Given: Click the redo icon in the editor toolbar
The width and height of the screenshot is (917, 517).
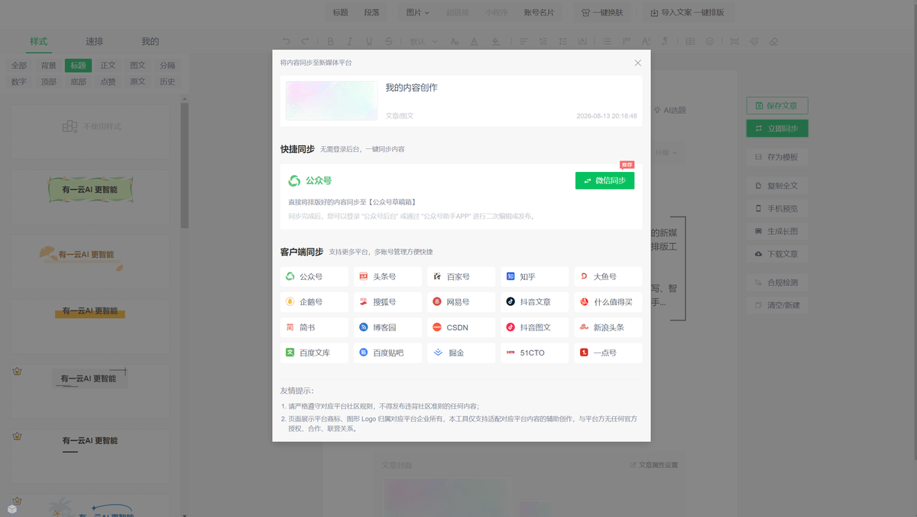Looking at the screenshot, I should pyautogui.click(x=306, y=41).
